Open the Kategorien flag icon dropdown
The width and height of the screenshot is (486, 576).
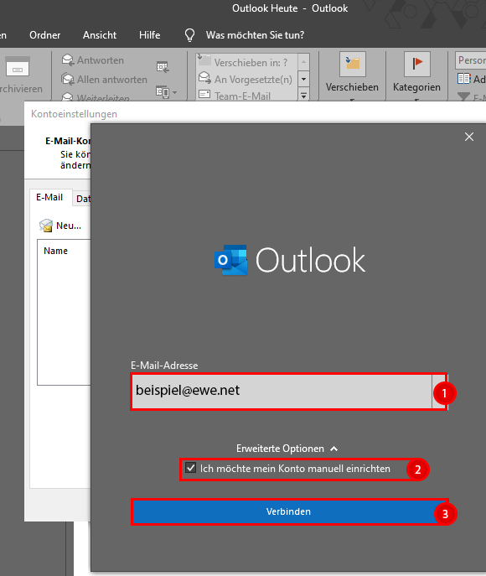[416, 65]
